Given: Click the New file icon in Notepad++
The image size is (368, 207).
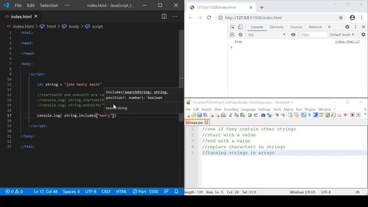Looking at the screenshot, I should click(187, 115).
